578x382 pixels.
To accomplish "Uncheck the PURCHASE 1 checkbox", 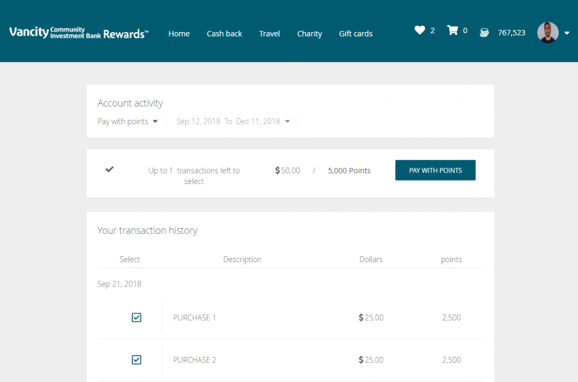I will pos(136,317).
